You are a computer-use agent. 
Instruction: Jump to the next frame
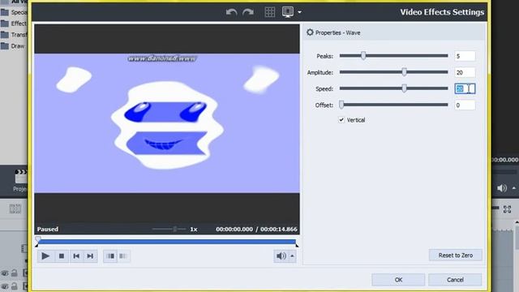[90, 256]
